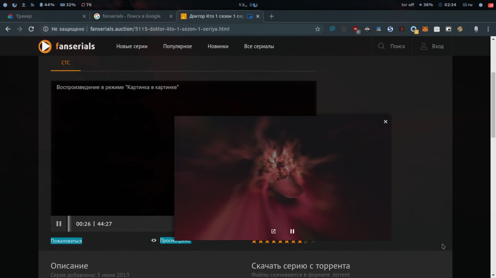Click the Скачать серию с торрента heading

point(301,266)
